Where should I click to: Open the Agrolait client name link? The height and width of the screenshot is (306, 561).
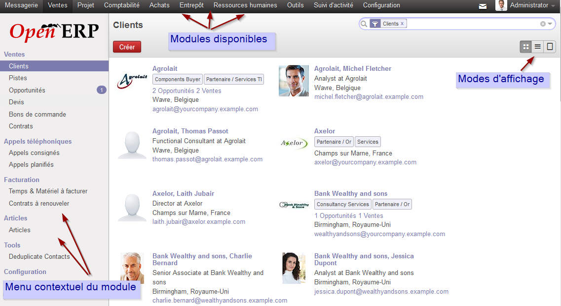click(x=165, y=68)
